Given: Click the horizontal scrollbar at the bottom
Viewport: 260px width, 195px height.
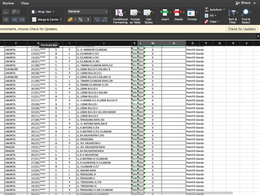Looking at the screenshot, I should [116, 193].
